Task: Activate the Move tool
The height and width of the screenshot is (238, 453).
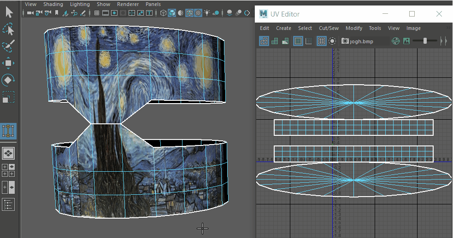Action: pos(9,63)
